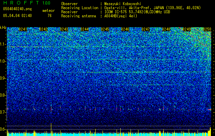Click the Receiver field label
Image resolution: width=215 pixels, height=136 pixels.
[x=69, y=12]
